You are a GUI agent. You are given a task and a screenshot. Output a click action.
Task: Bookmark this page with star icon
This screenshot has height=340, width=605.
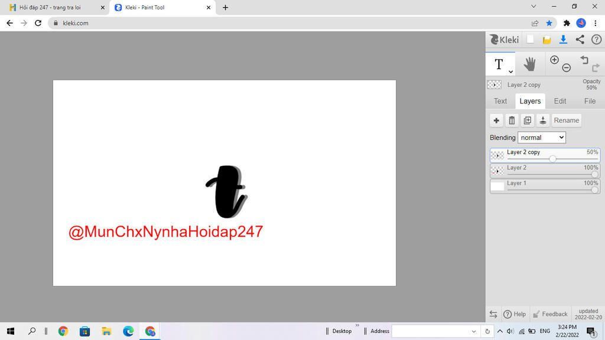pyautogui.click(x=549, y=23)
